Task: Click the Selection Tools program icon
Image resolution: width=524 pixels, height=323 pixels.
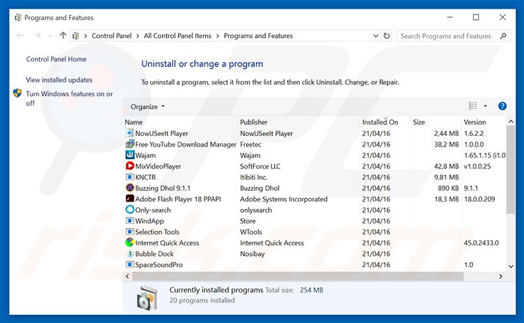Action: pyautogui.click(x=129, y=231)
